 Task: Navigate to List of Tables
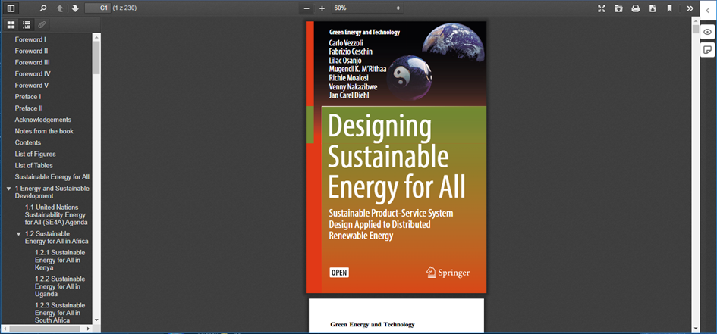click(x=34, y=166)
